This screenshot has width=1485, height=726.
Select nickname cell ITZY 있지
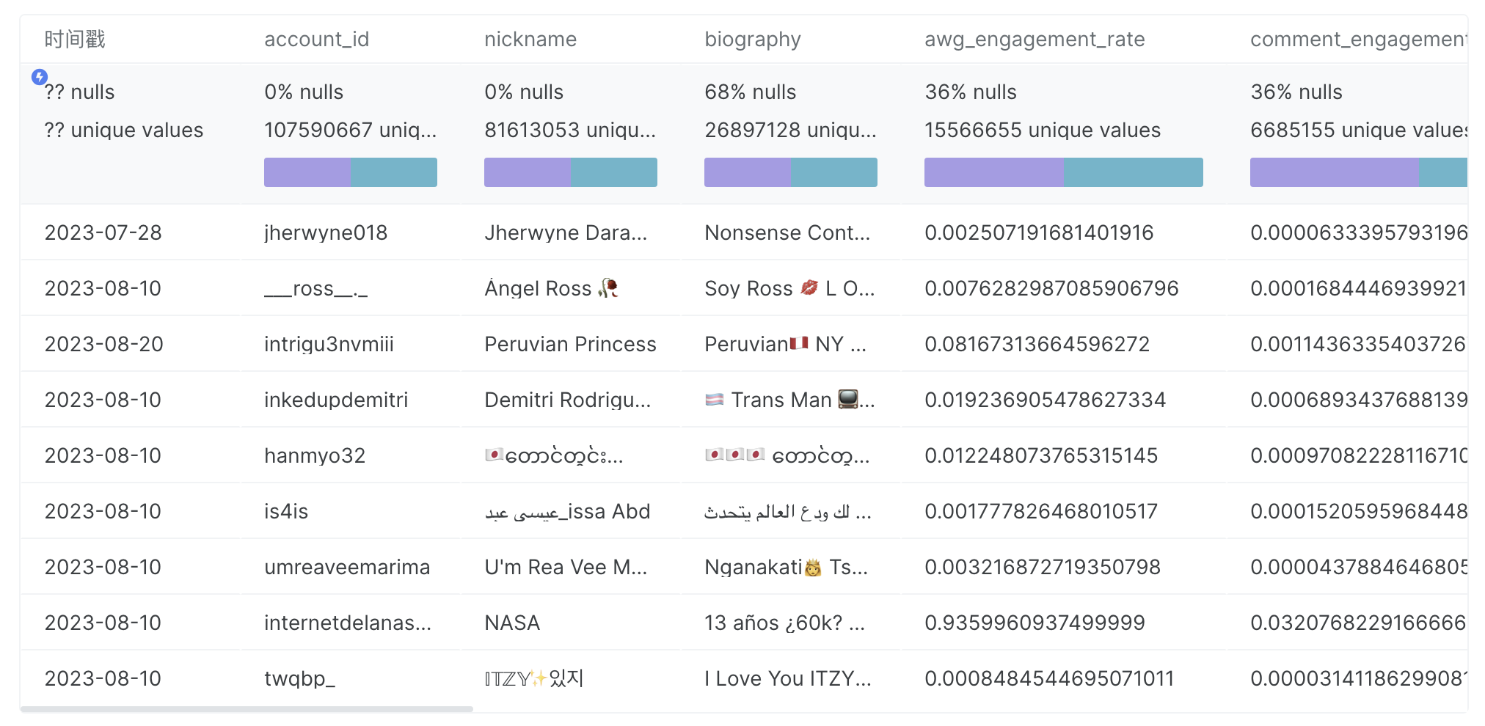pos(533,678)
